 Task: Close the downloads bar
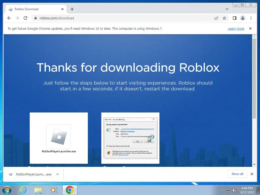click(252, 174)
